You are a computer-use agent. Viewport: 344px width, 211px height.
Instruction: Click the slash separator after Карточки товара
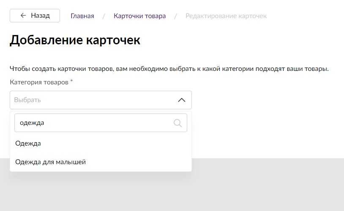175,16
